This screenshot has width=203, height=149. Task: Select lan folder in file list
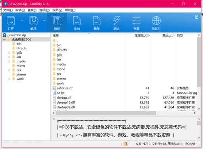point(59,60)
